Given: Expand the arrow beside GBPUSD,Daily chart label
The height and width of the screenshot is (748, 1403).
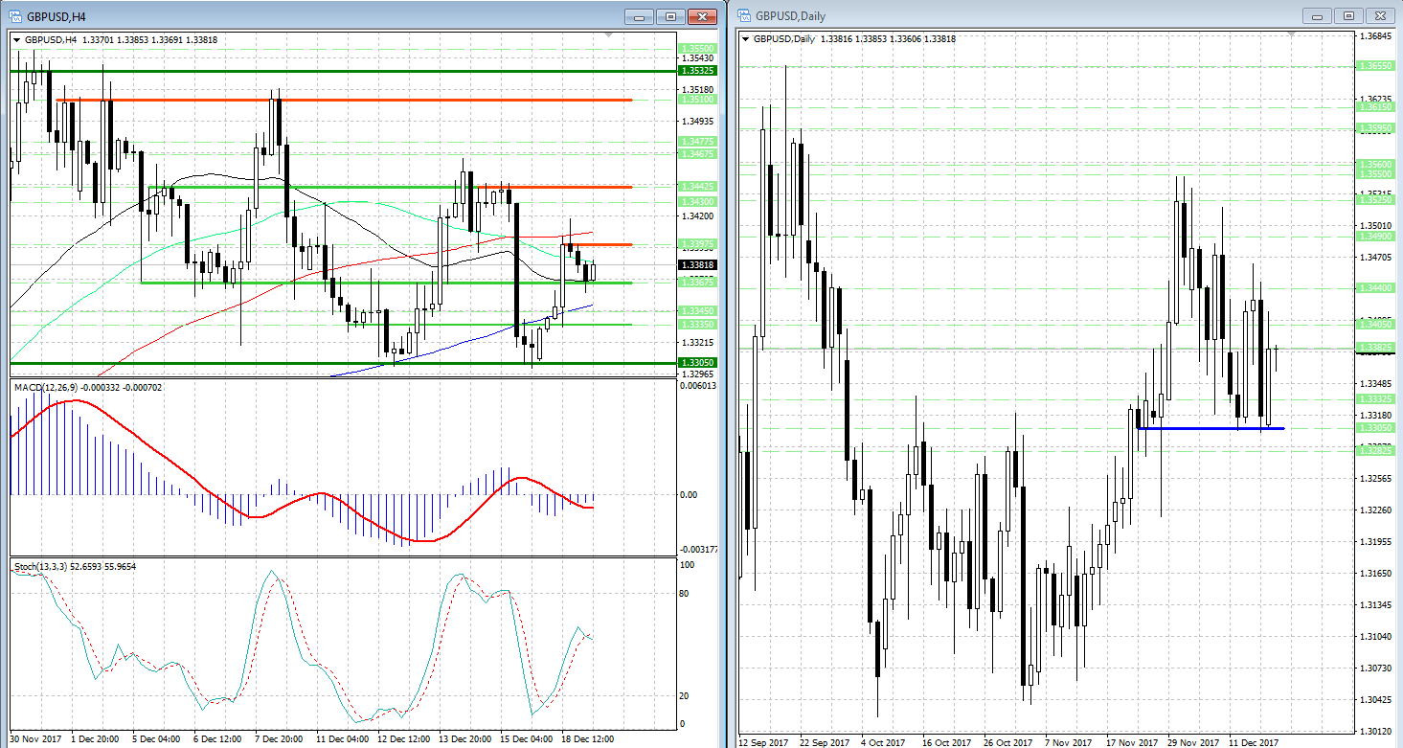Looking at the screenshot, I should 746,39.
